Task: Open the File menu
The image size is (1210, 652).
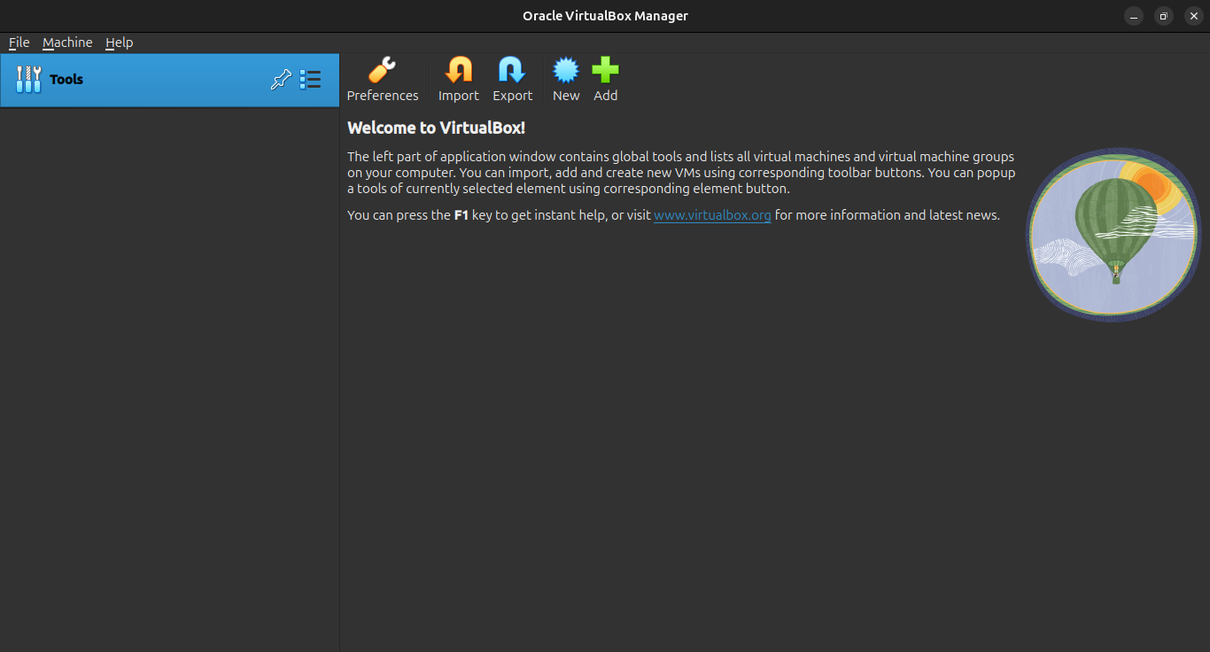Action: tap(19, 43)
